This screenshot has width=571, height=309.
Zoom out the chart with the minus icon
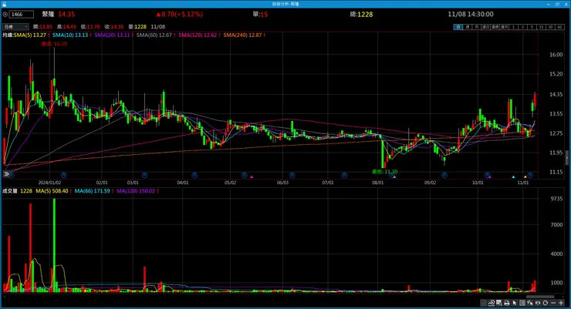pyautogui.click(x=553, y=303)
